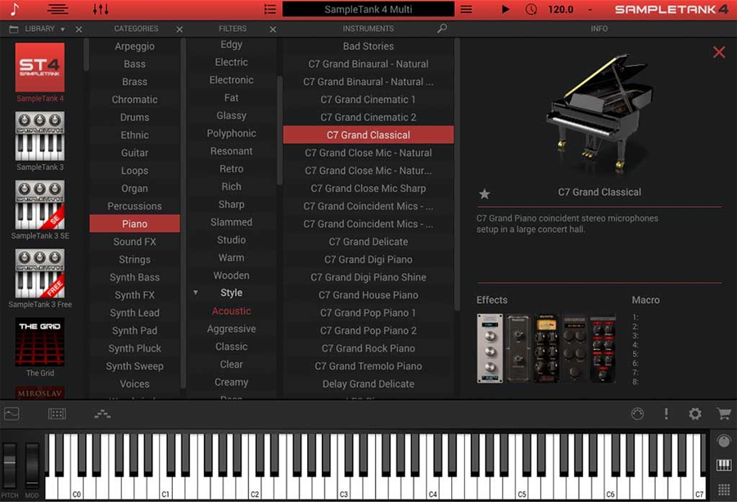737x502 pixels.
Task: Click the SampleTank 4 Multi name field
Action: click(x=368, y=9)
